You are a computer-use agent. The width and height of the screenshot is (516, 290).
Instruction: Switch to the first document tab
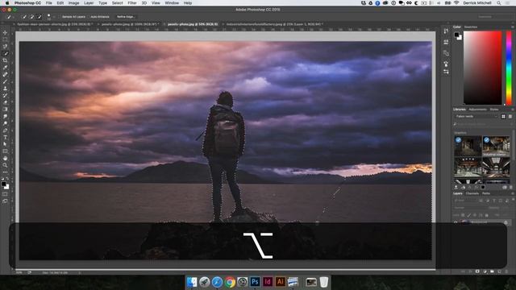tap(55, 24)
